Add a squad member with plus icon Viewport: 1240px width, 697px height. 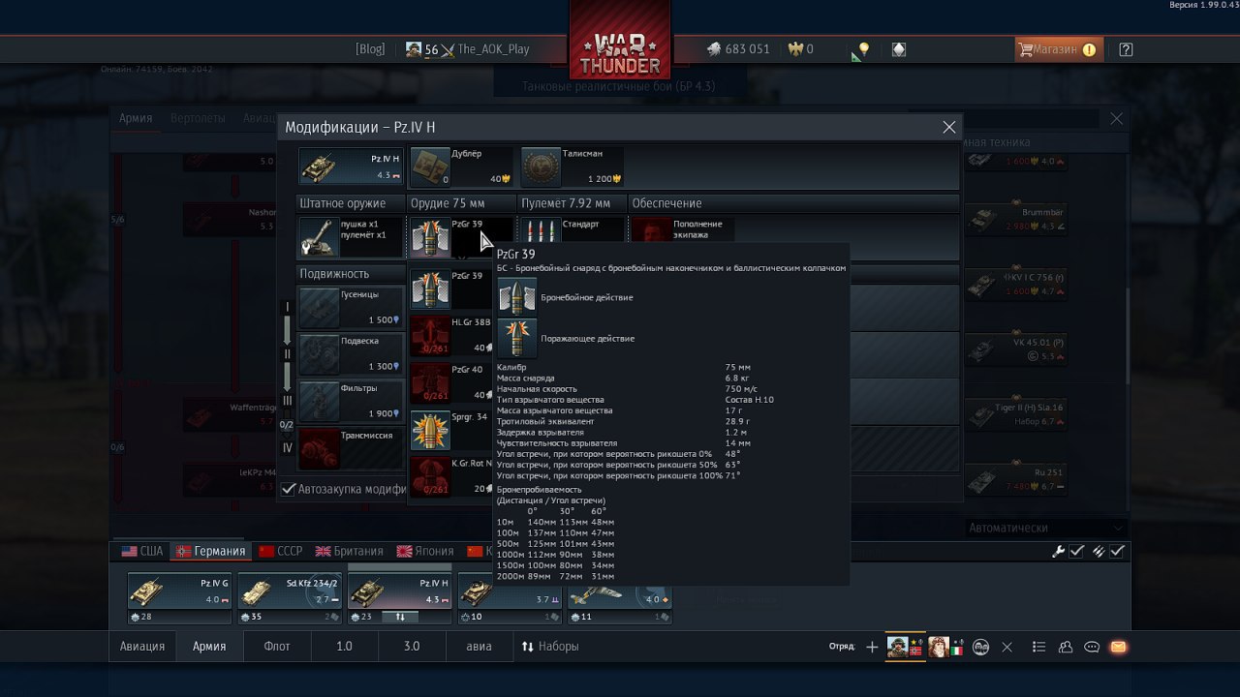click(x=872, y=647)
